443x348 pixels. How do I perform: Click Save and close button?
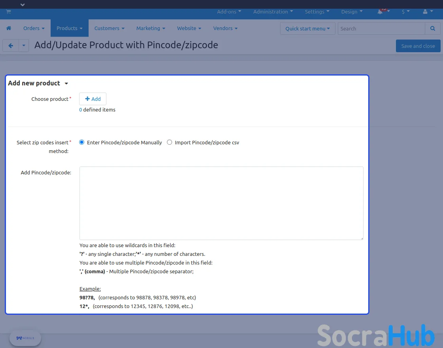point(418,46)
